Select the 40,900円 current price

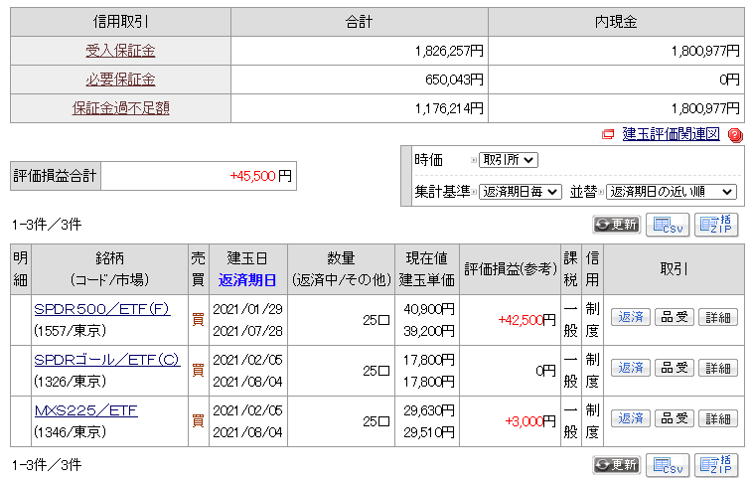[429, 309]
